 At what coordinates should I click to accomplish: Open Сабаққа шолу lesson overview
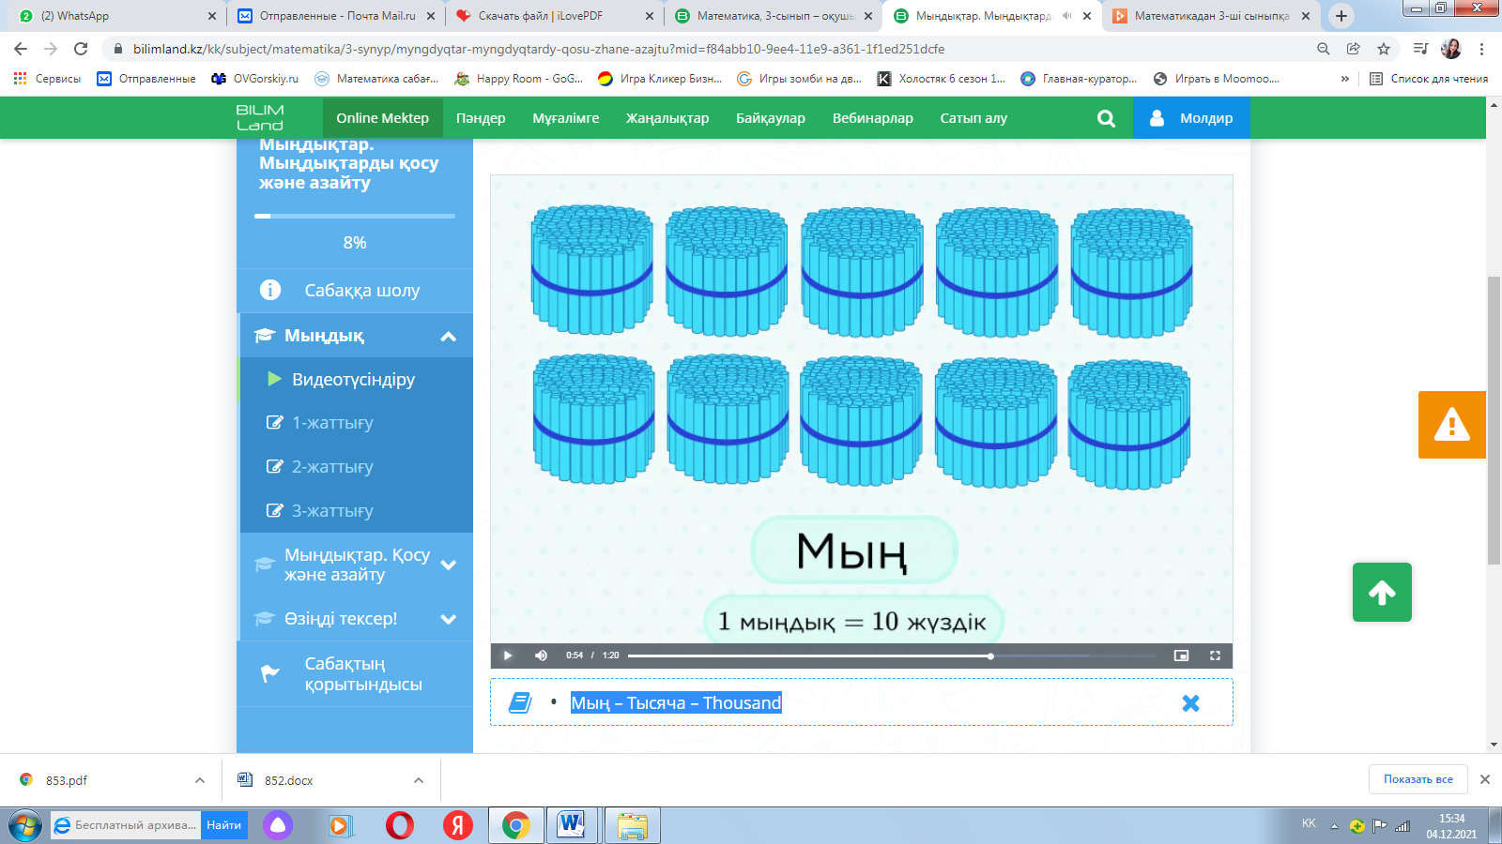point(355,291)
